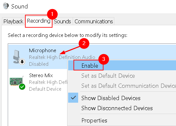Click the red step 3 annotation badge
The height and width of the screenshot is (126, 176).
click(104, 59)
